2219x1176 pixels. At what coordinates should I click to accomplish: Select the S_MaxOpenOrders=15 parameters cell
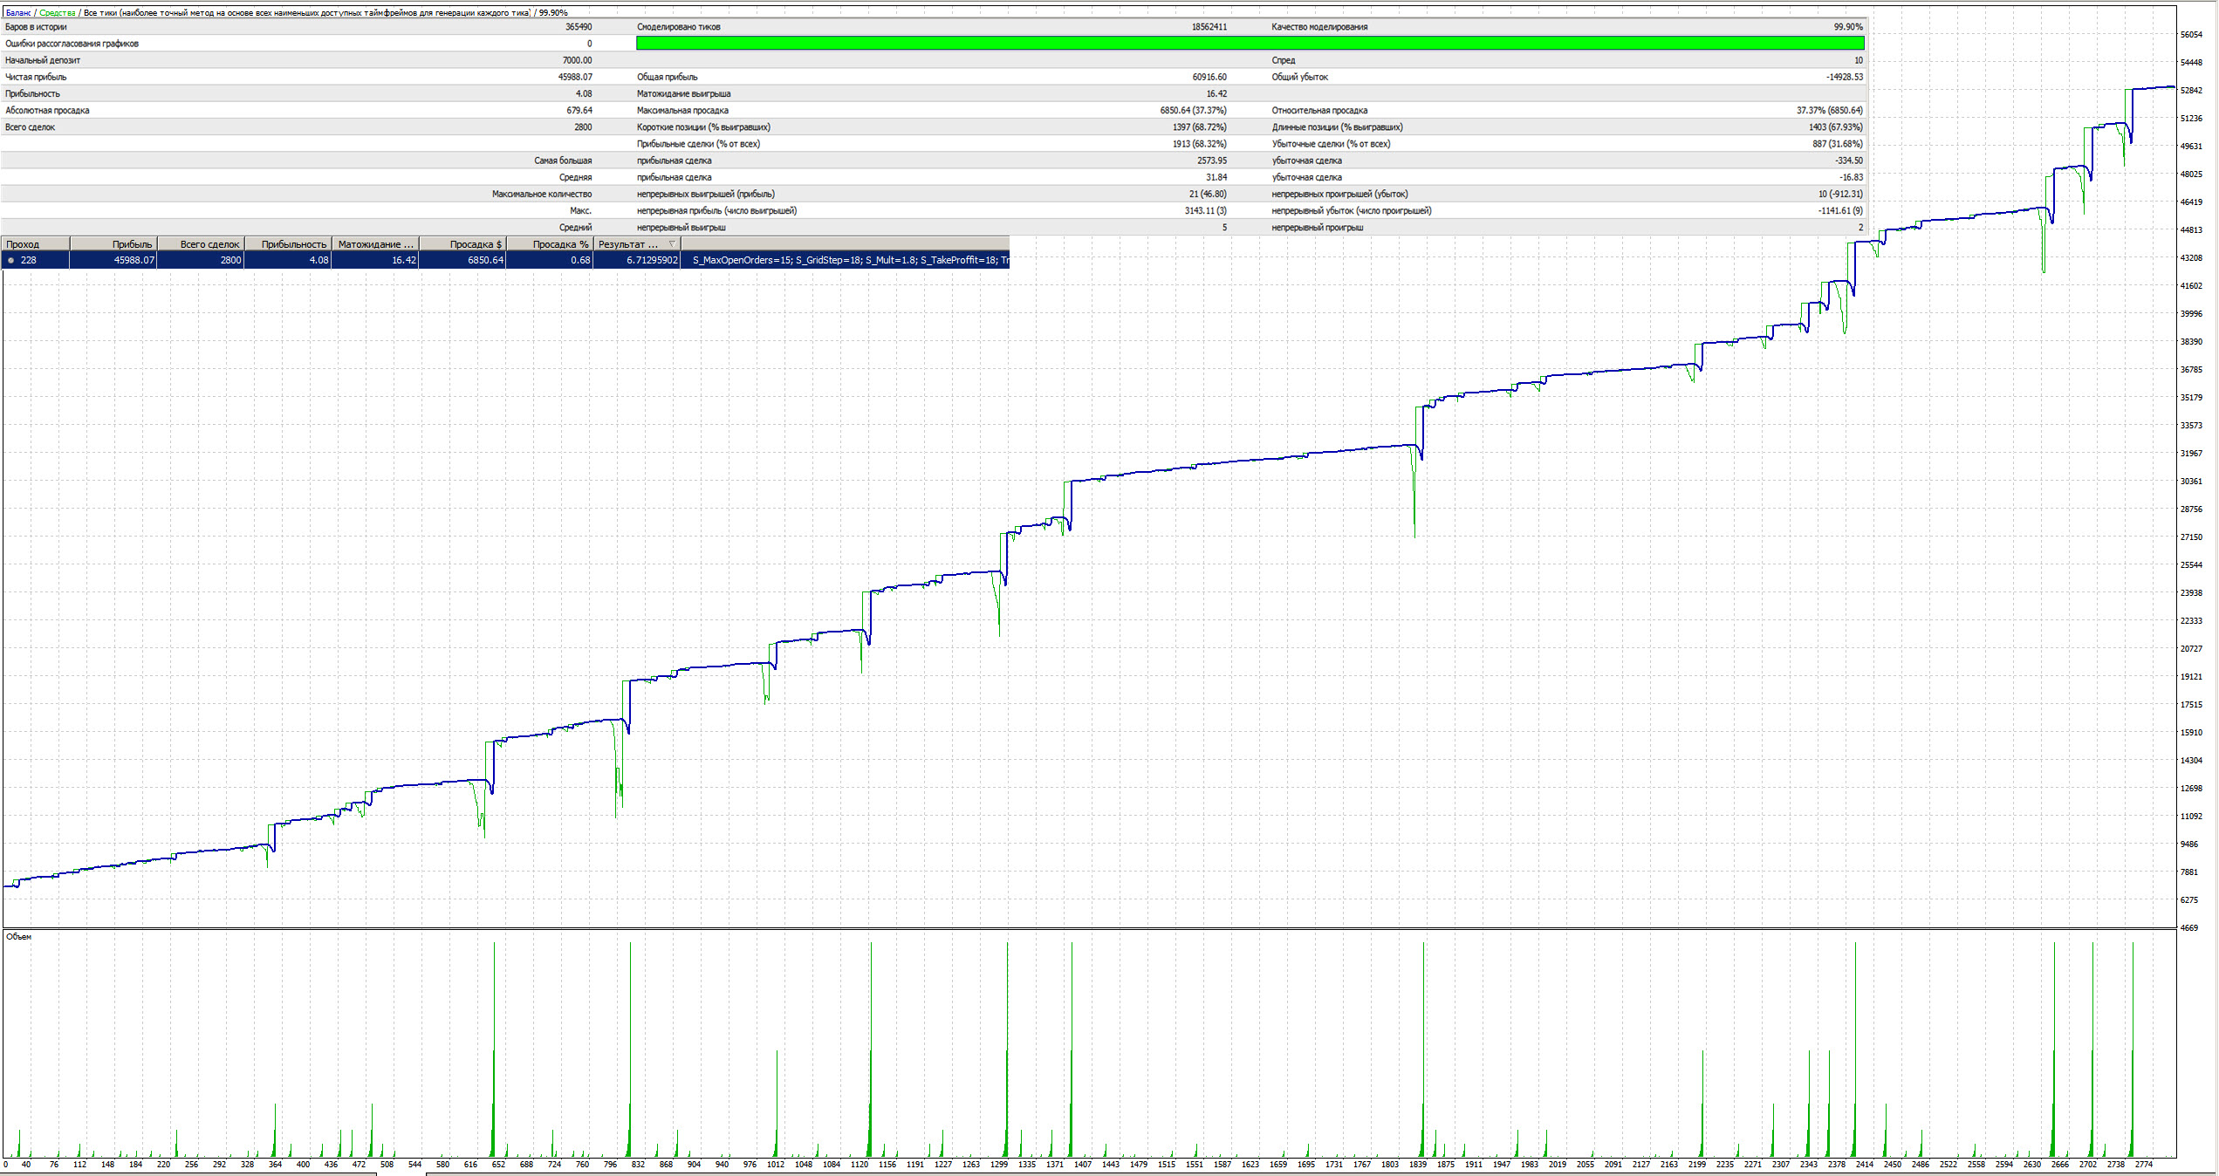[x=845, y=260]
